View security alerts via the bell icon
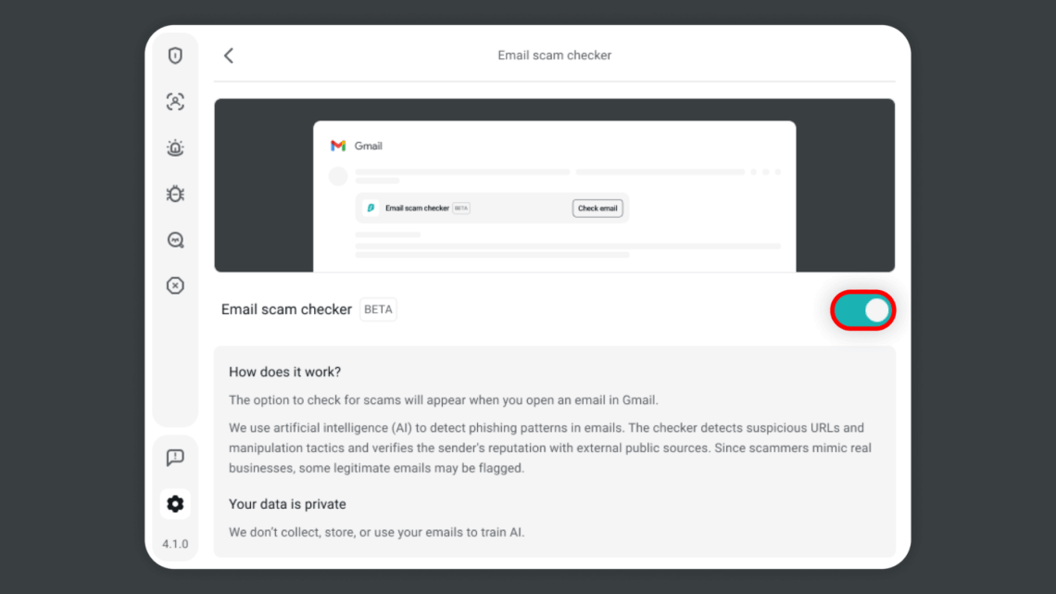1056x594 pixels. (175, 147)
